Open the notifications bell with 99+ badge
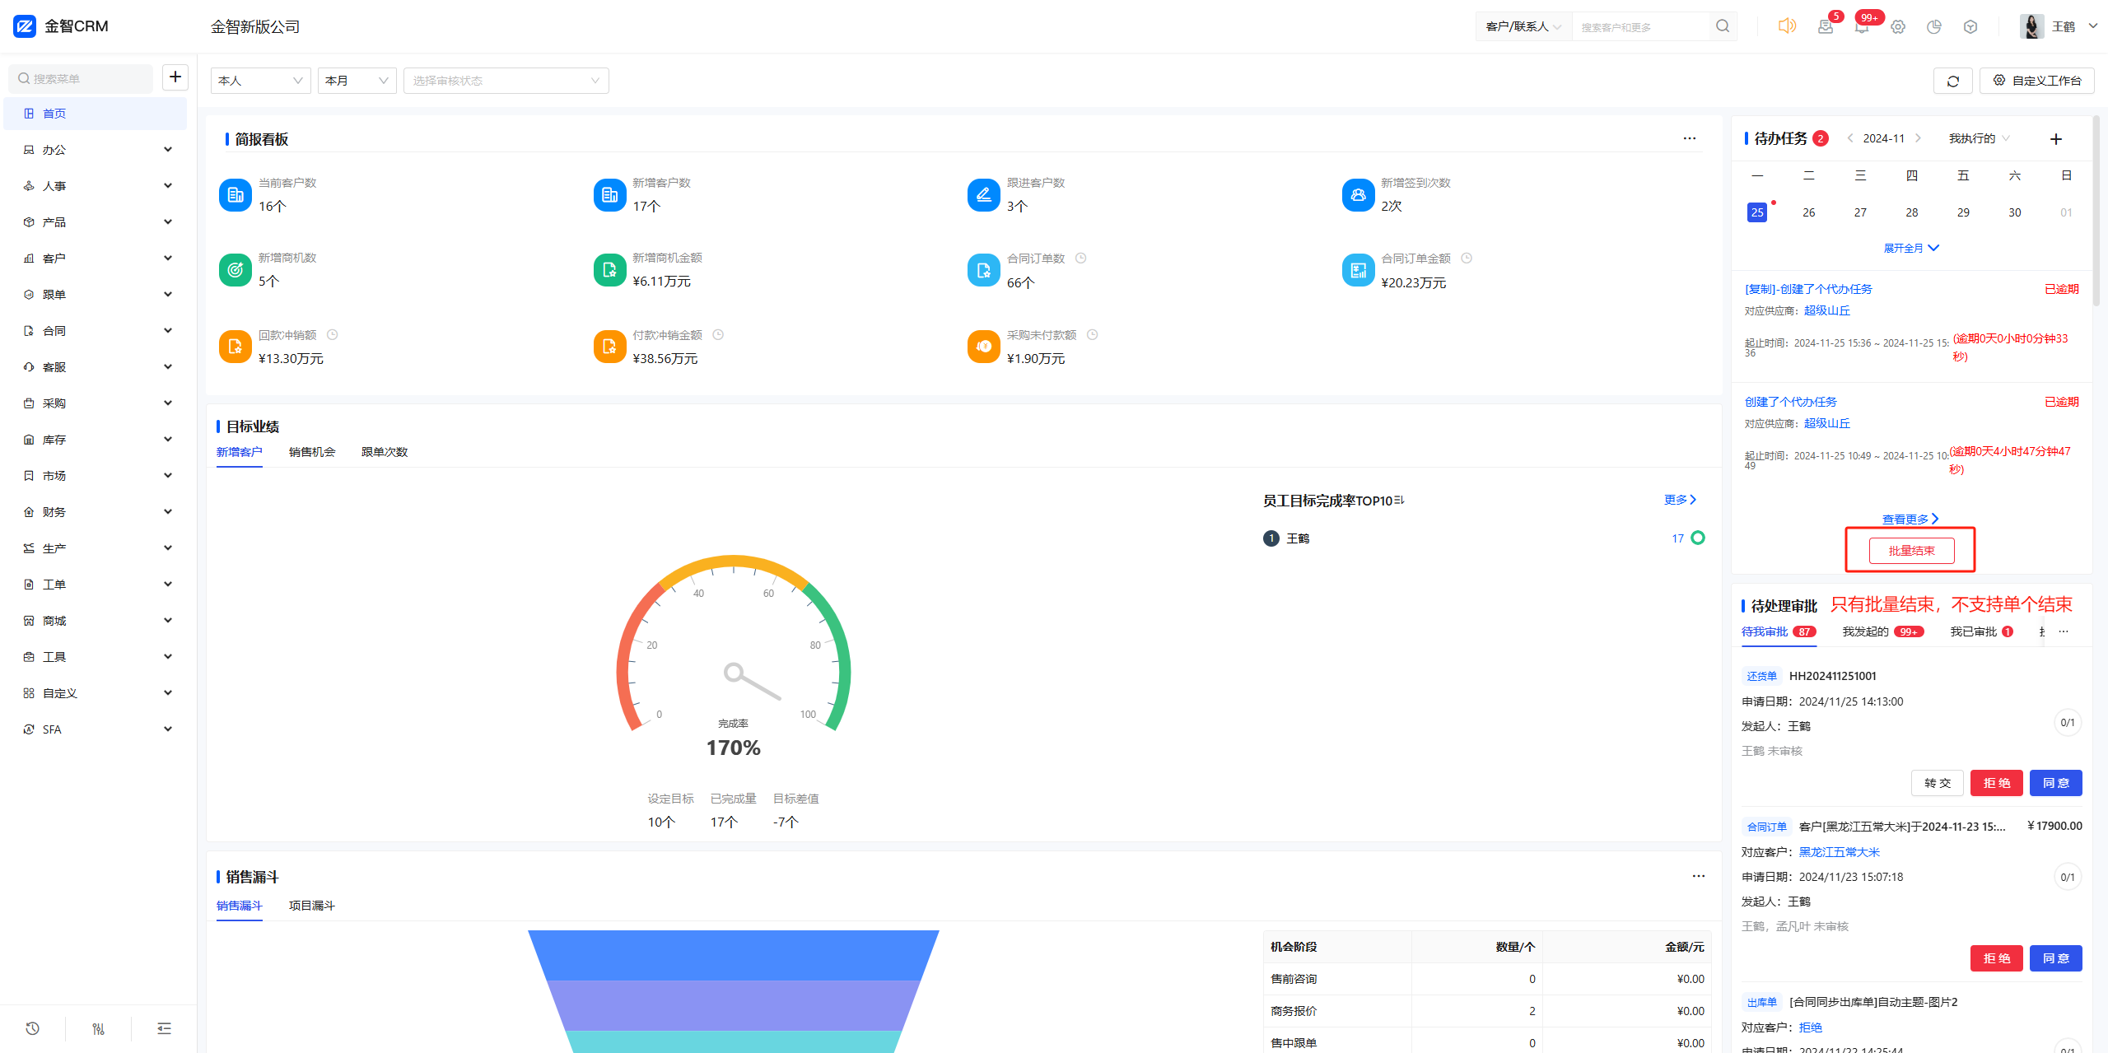 pyautogui.click(x=1862, y=26)
